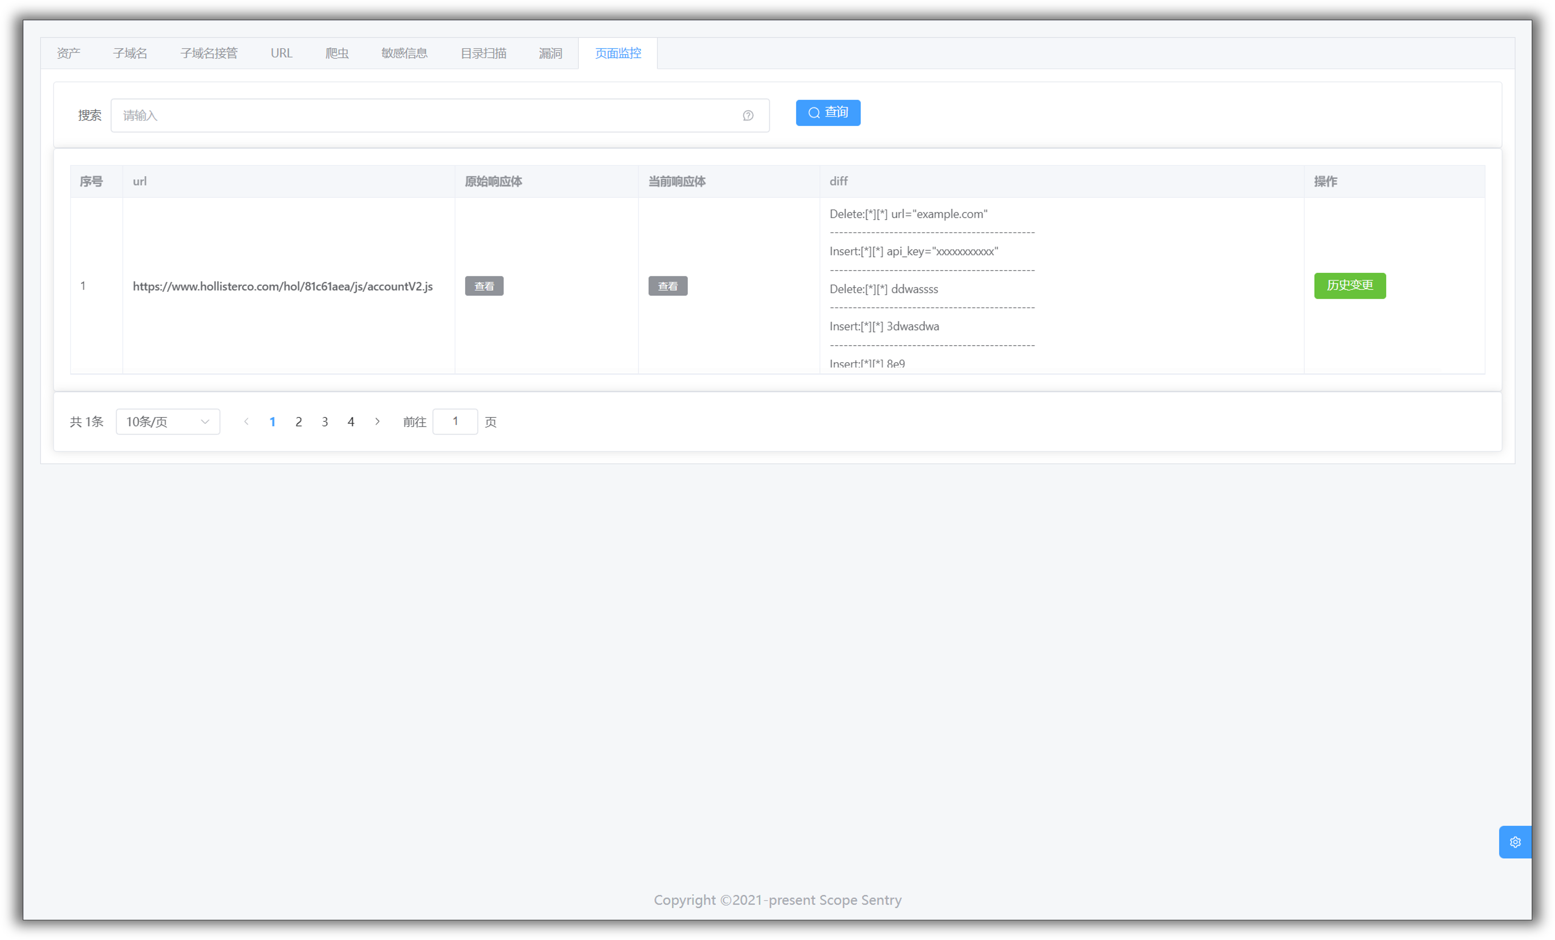The width and height of the screenshot is (1555, 940).
Task: Switch to the 敏感信息 tab
Action: click(x=404, y=54)
